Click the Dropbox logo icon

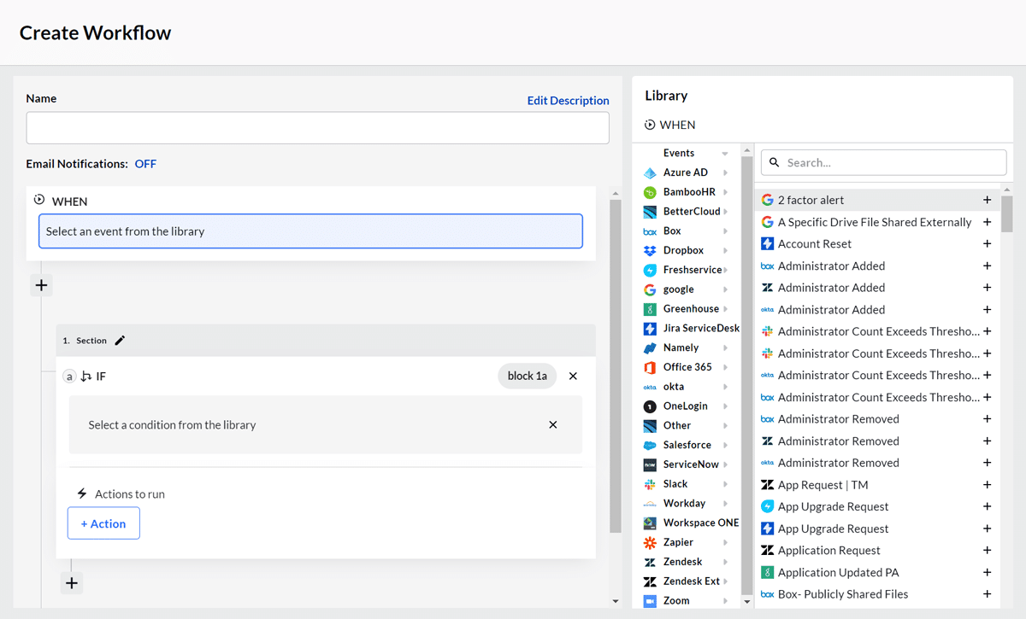650,250
